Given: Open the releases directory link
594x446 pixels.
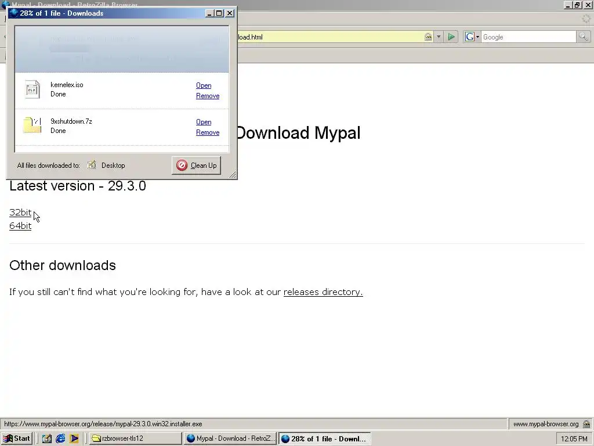Looking at the screenshot, I should pyautogui.click(x=323, y=292).
